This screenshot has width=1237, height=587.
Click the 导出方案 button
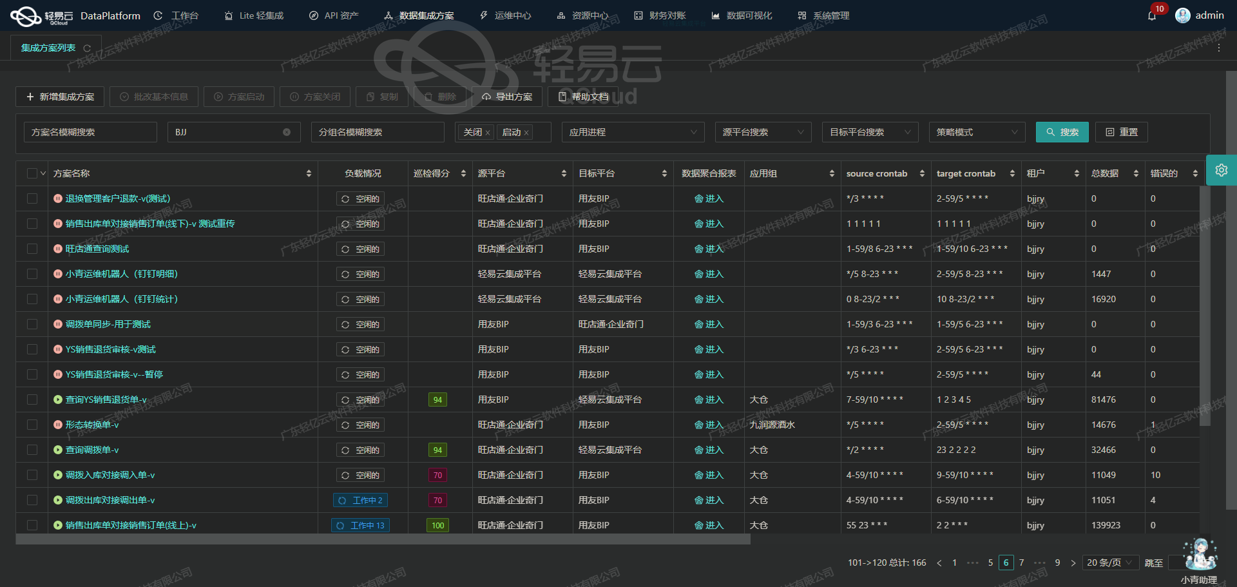pyautogui.click(x=507, y=97)
